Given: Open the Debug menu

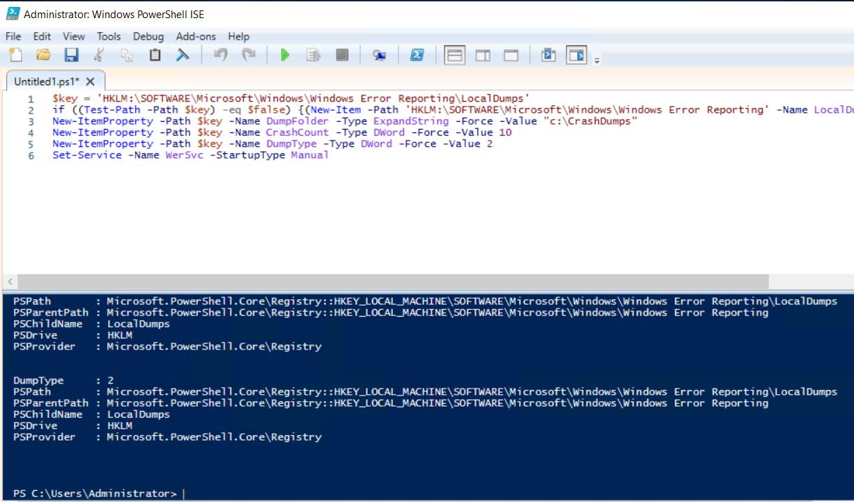Looking at the screenshot, I should point(148,36).
